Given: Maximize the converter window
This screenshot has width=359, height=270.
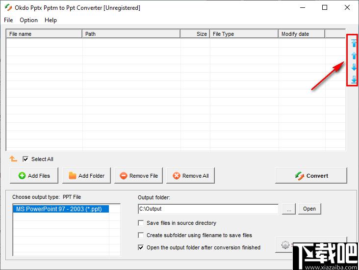Looking at the screenshot, I should tap(325, 7).
